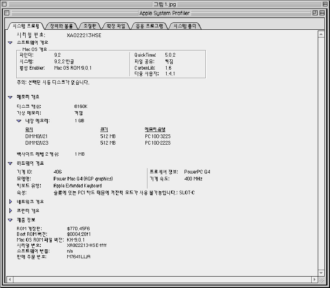Viewport: 330px width, 288px height.
Task: Collapse the 제품 정보 disclosure triangle
Action: (x=10, y=220)
